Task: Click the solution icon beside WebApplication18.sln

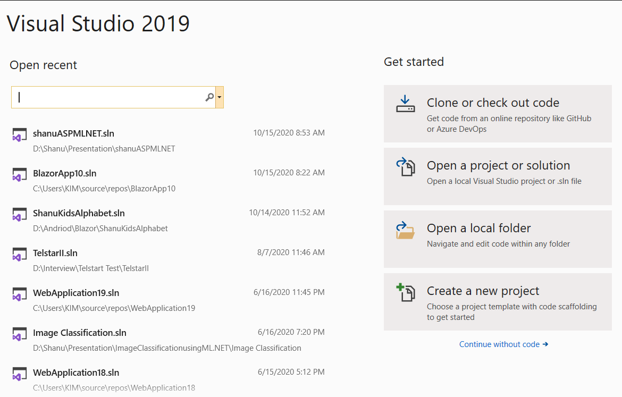Action: 20,374
